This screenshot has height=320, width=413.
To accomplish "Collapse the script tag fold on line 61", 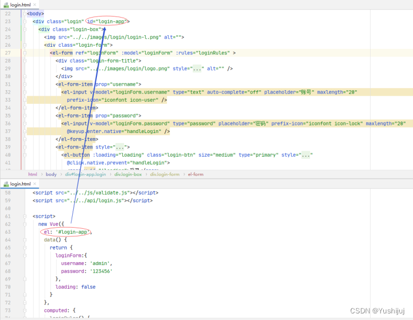I will pos(24,217).
